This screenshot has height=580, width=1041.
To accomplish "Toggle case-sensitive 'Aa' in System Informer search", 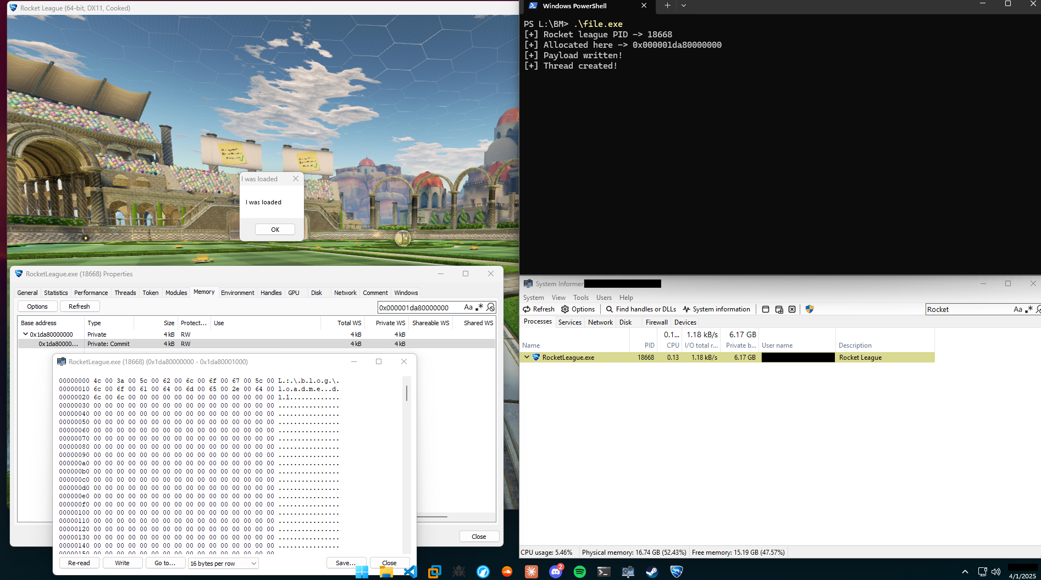I will pyautogui.click(x=1018, y=309).
